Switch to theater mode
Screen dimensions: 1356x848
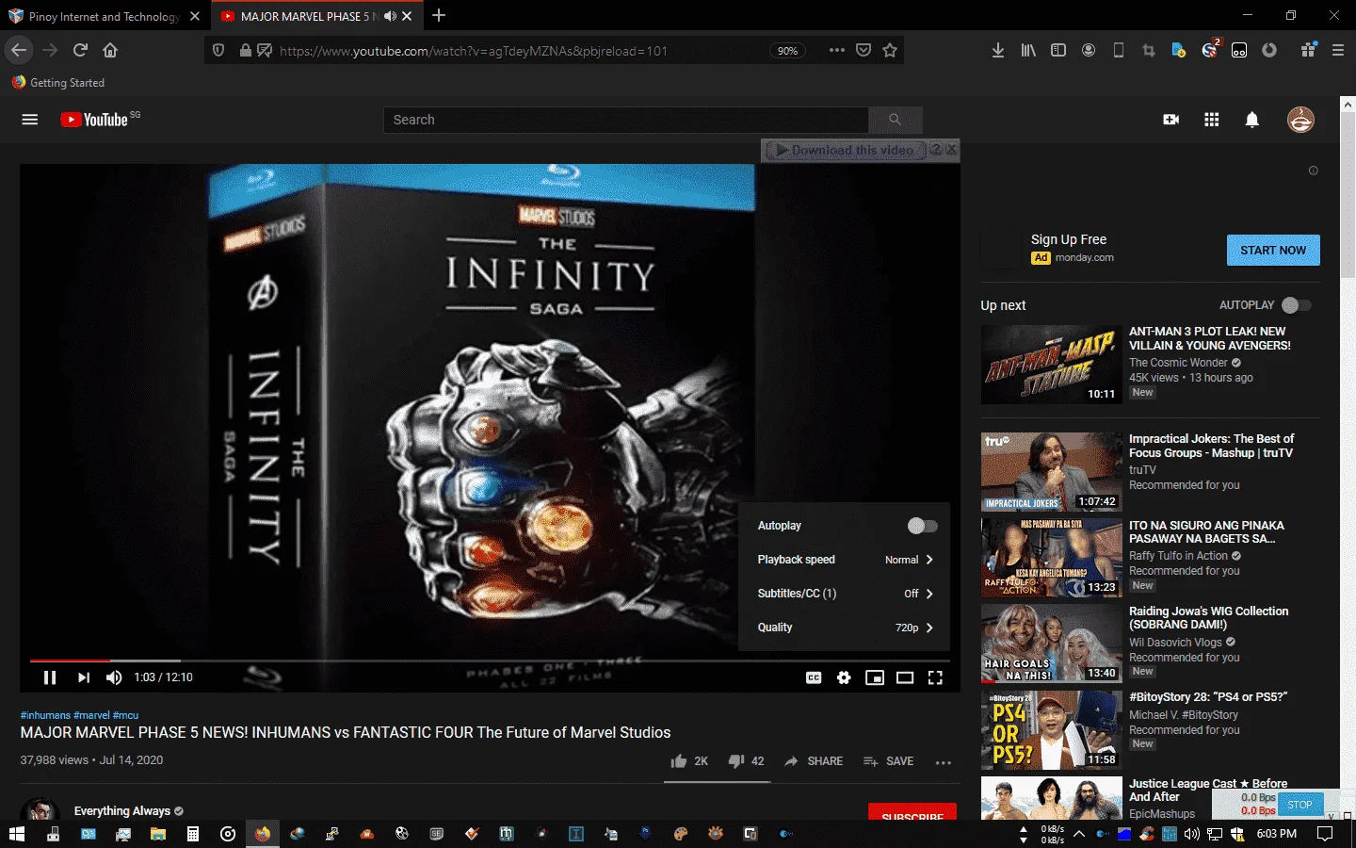coord(905,677)
